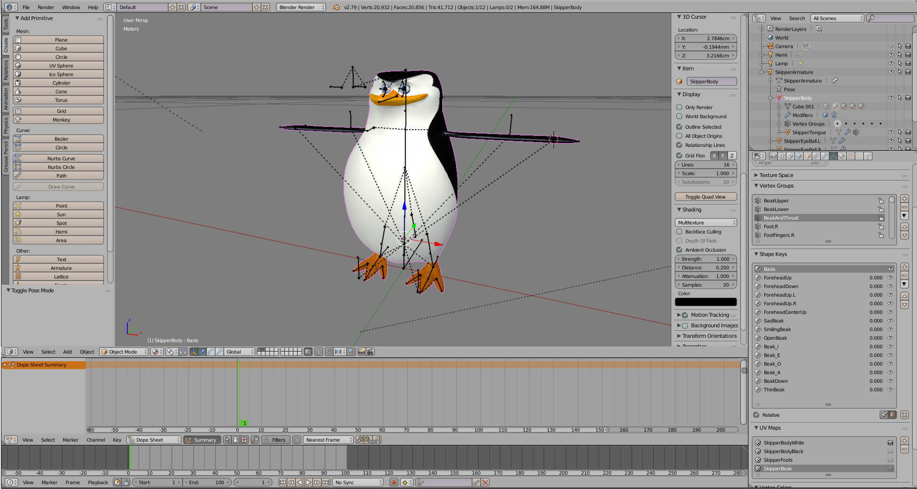Select the Ico Sphere primitive button
This screenshot has height=489, width=917.
coord(58,74)
